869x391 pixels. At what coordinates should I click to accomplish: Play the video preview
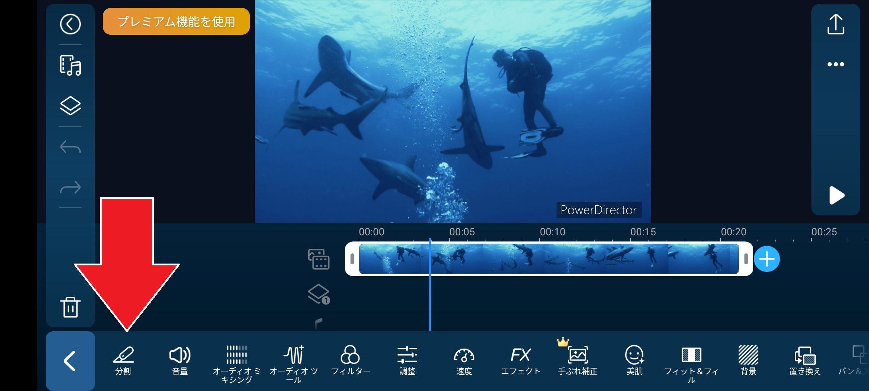point(836,195)
